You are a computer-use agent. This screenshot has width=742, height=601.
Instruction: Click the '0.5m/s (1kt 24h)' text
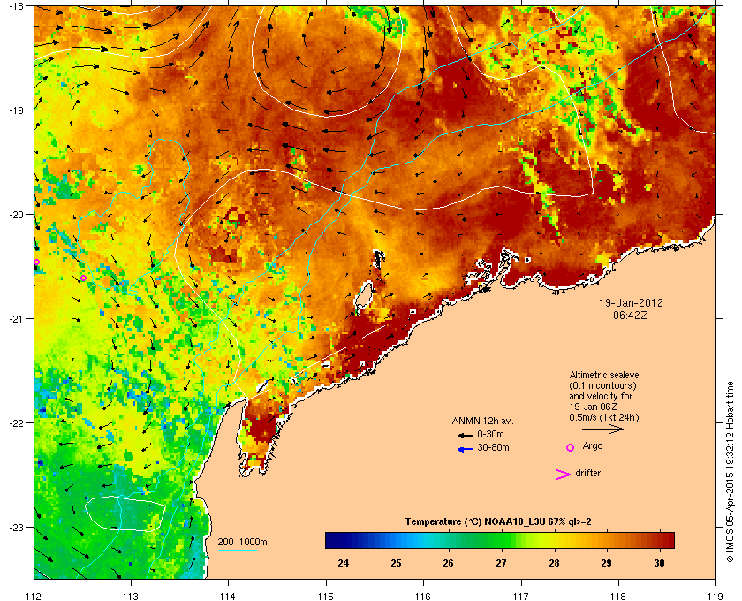604,417
